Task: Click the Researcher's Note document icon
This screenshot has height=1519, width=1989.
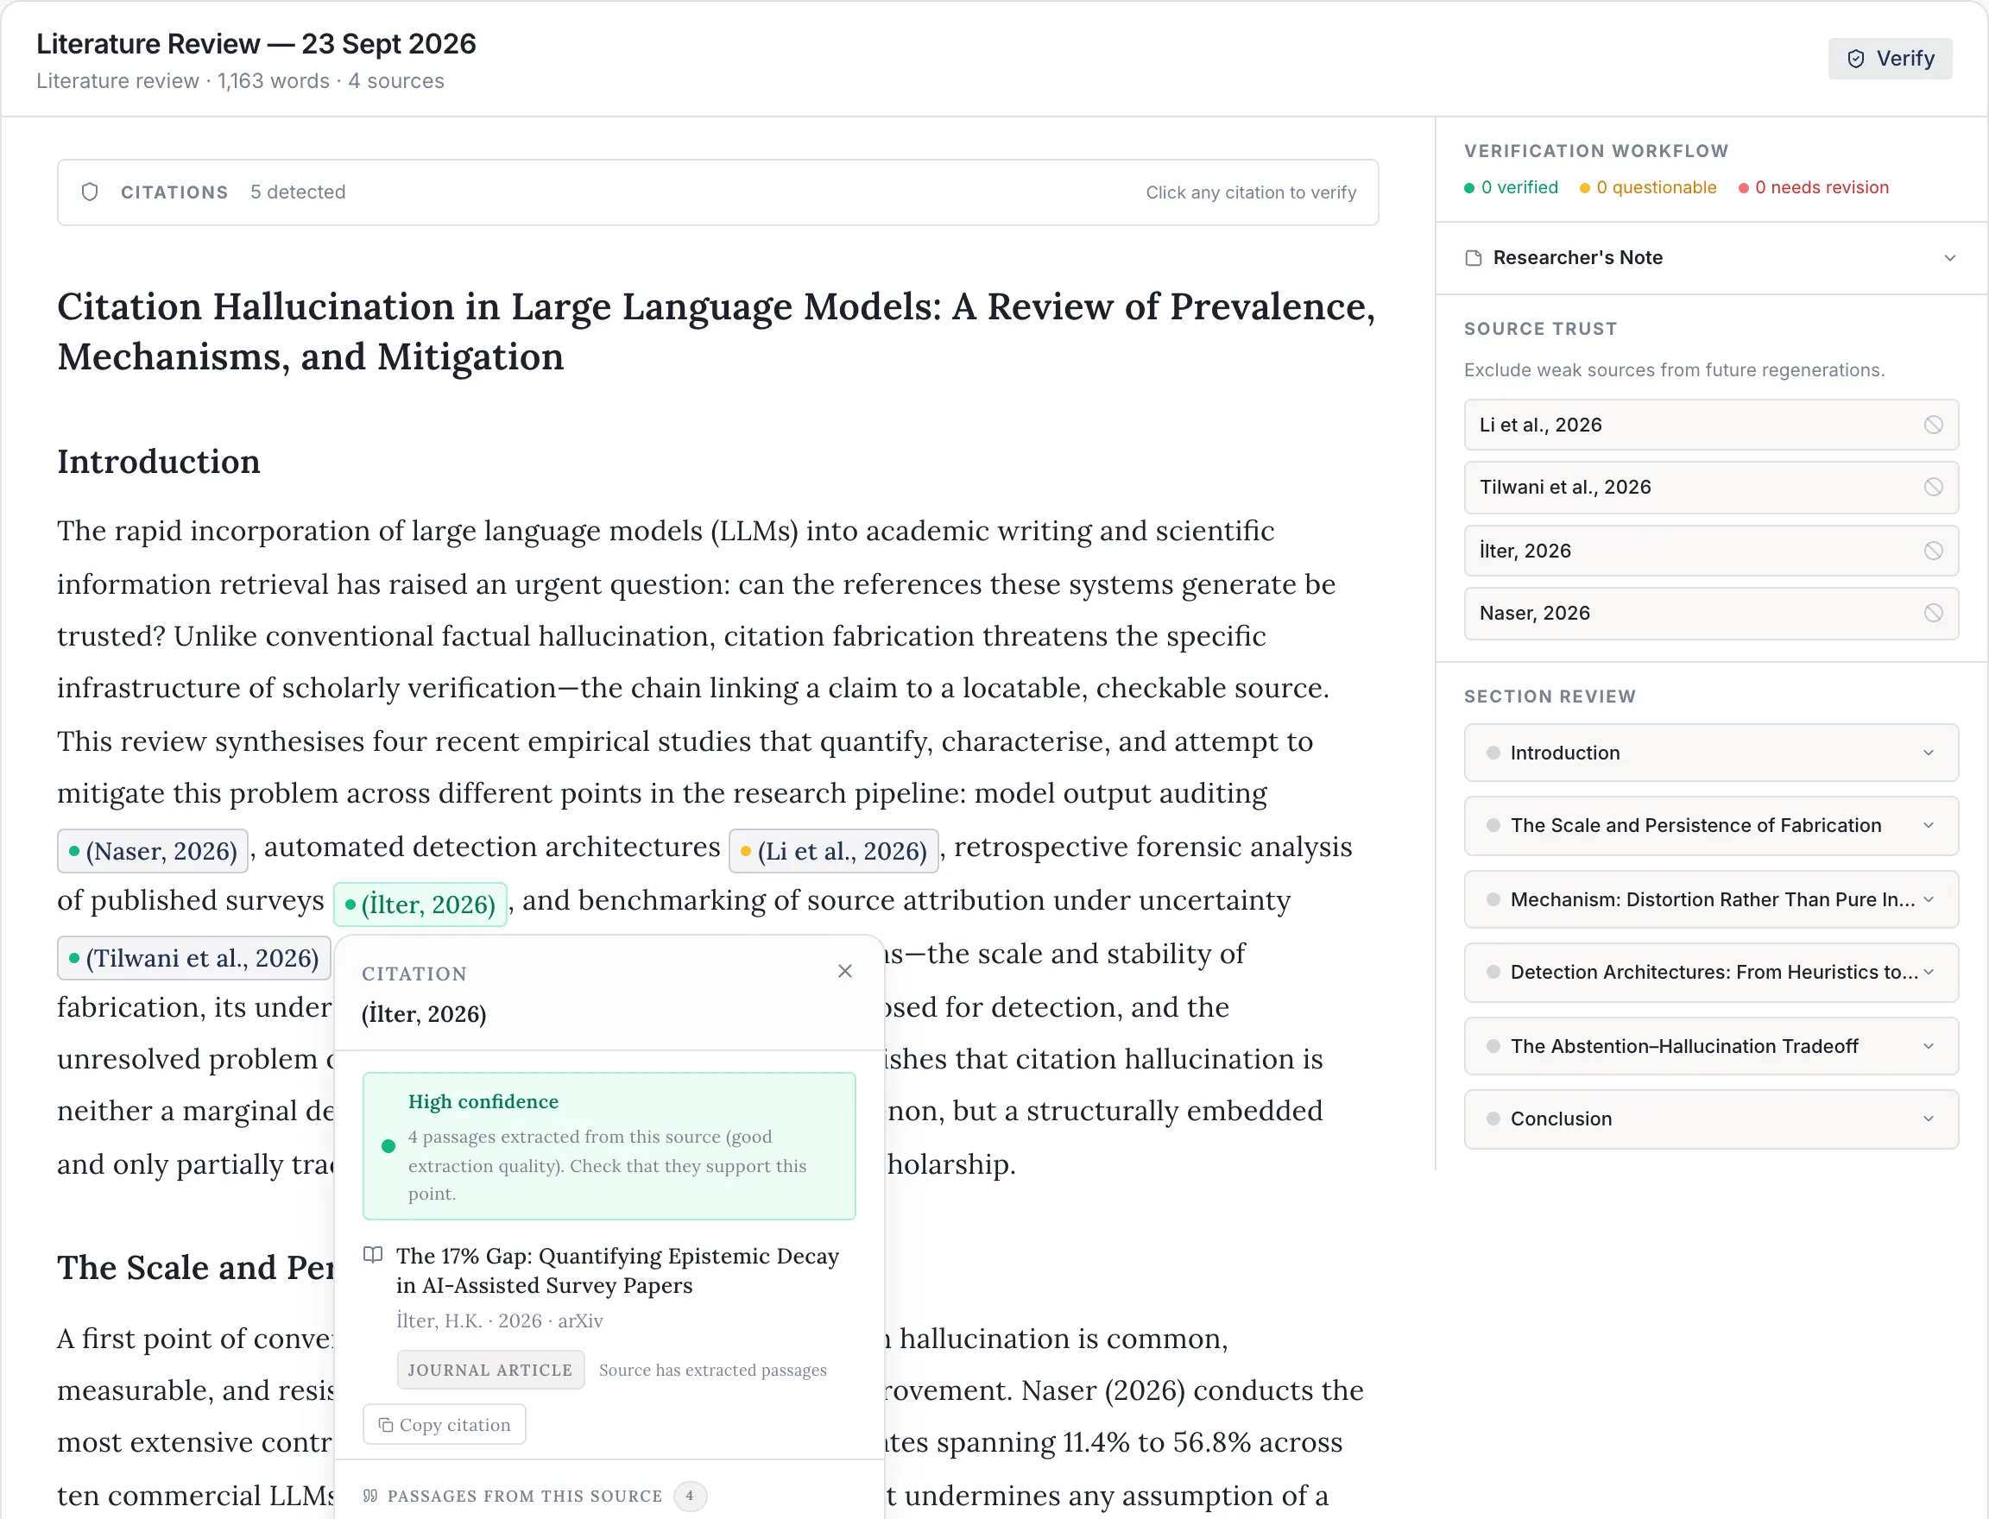Action: (x=1474, y=258)
